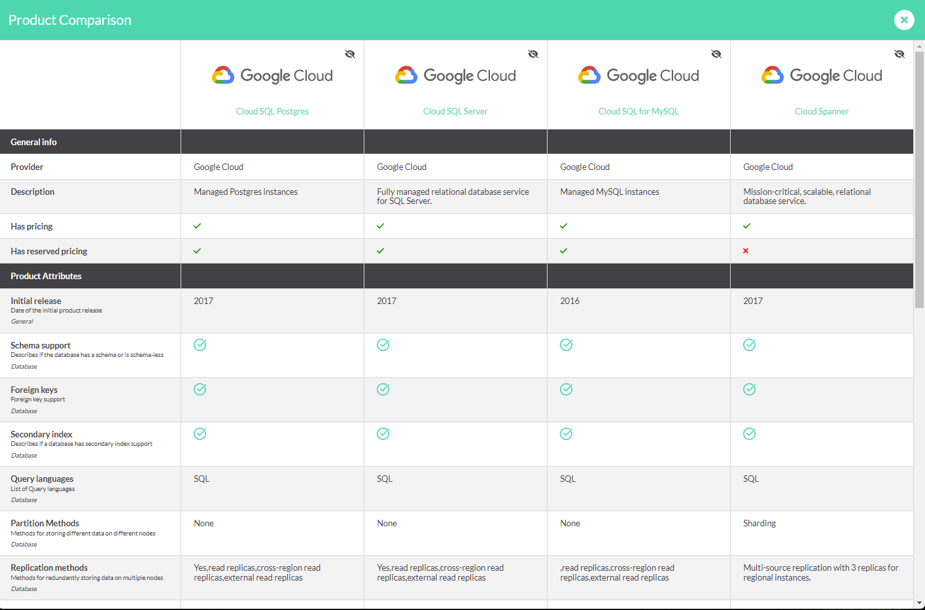Click the Has reserved pricing checkmark for Cloud SQL for MySQL
The height and width of the screenshot is (610, 925).
(x=564, y=250)
